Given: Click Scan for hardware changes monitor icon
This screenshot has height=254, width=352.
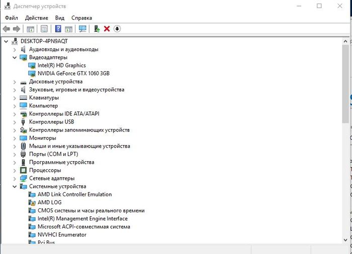Looking at the screenshot, I should click(x=82, y=29).
